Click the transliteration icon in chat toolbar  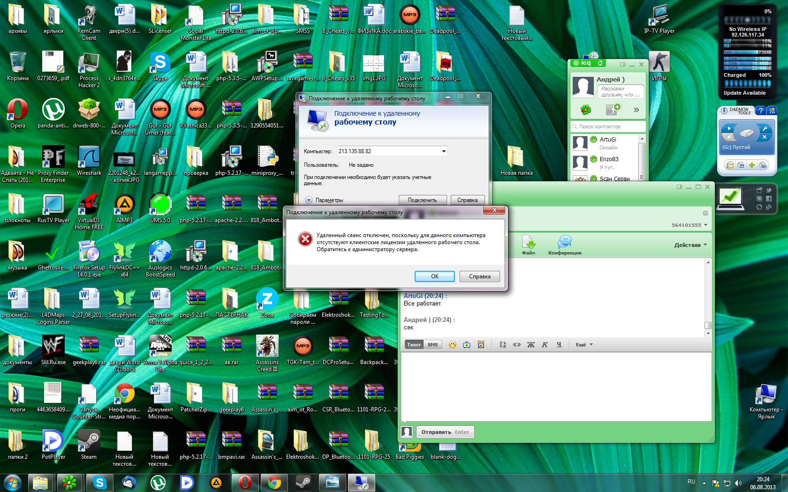click(503, 344)
